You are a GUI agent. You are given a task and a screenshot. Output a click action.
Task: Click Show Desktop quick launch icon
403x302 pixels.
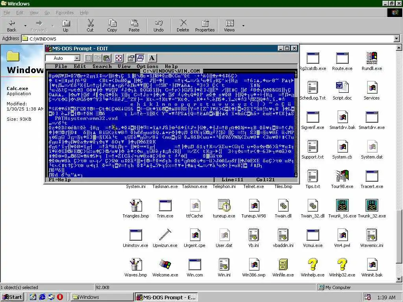[33, 297]
